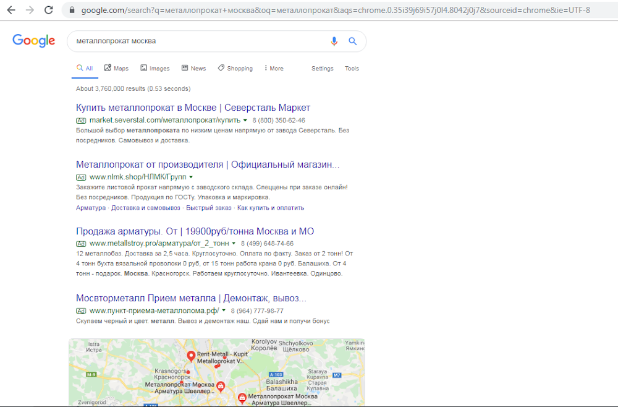Open Северсталь Маркет ad result title
618x407 pixels.
pos(193,108)
